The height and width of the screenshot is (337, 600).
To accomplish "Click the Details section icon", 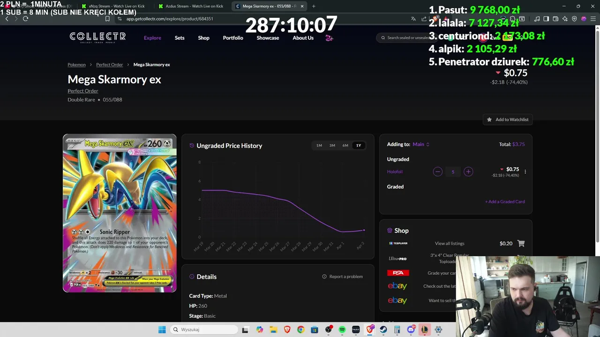I will [192, 277].
